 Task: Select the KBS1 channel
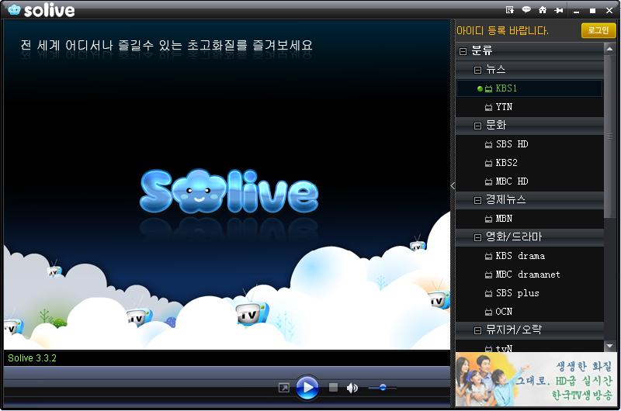pyautogui.click(x=529, y=88)
